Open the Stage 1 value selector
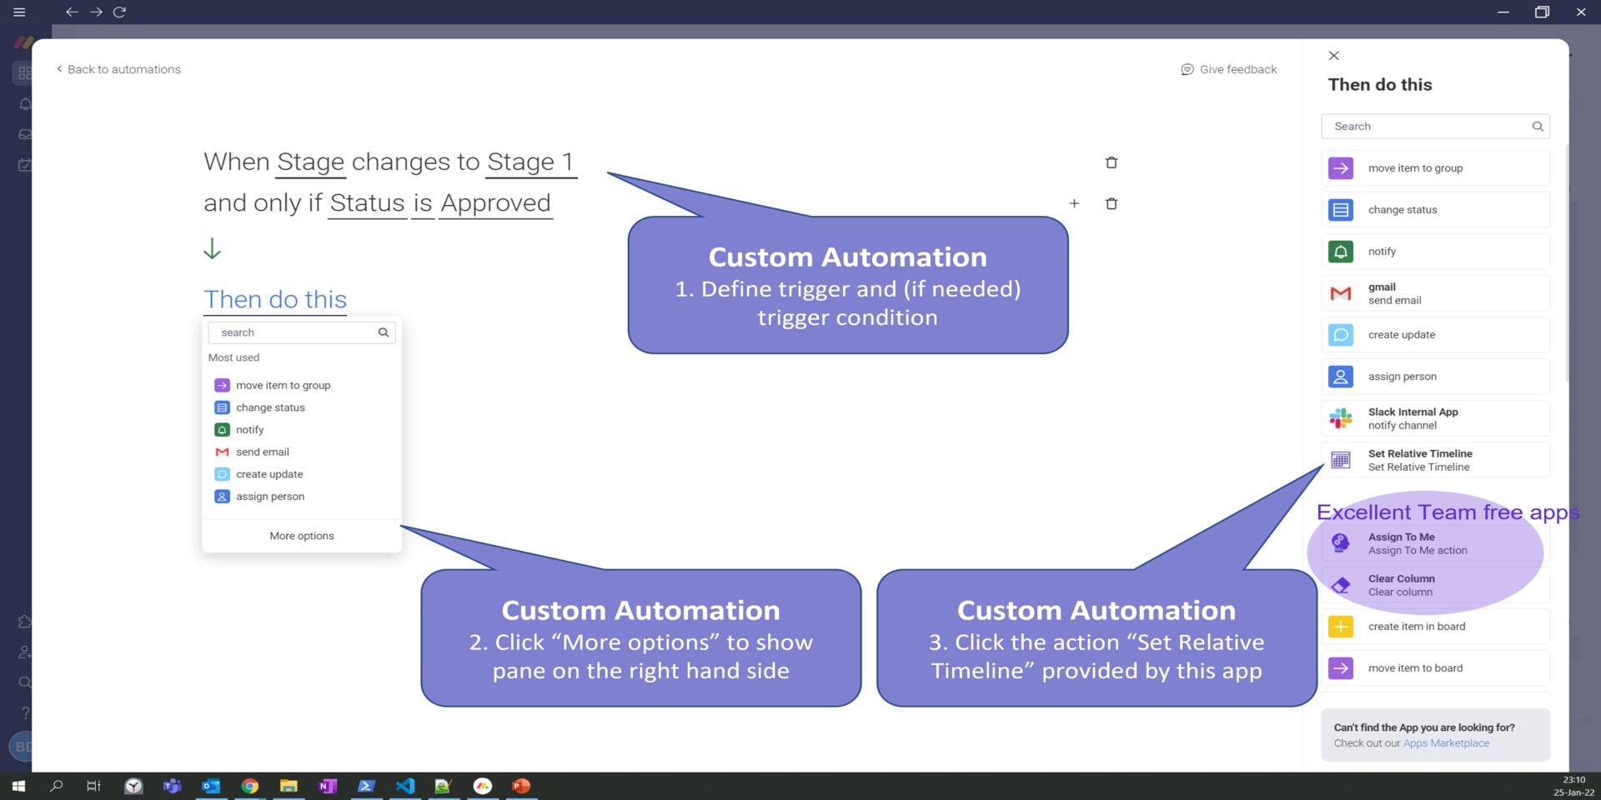1601x800 pixels. 531,162
